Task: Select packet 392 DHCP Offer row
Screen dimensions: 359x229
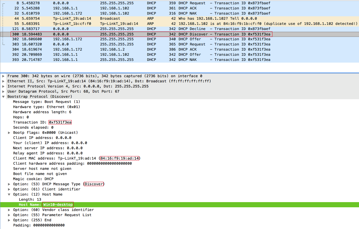Action: (179, 55)
